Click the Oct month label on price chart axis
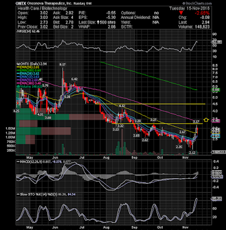Viewport: 226px width, 230px height. click(160, 158)
